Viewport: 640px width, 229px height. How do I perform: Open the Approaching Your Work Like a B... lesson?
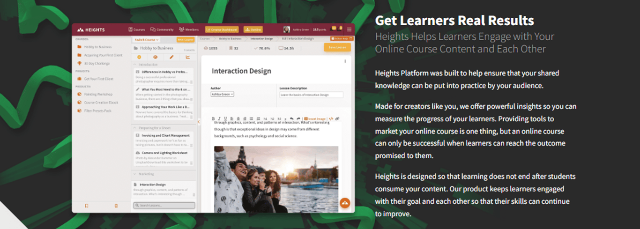coord(164,112)
